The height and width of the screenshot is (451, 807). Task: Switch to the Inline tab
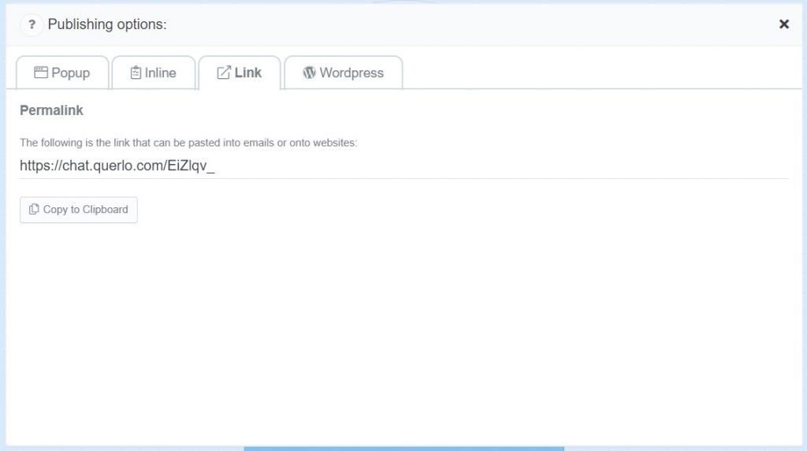(x=154, y=73)
